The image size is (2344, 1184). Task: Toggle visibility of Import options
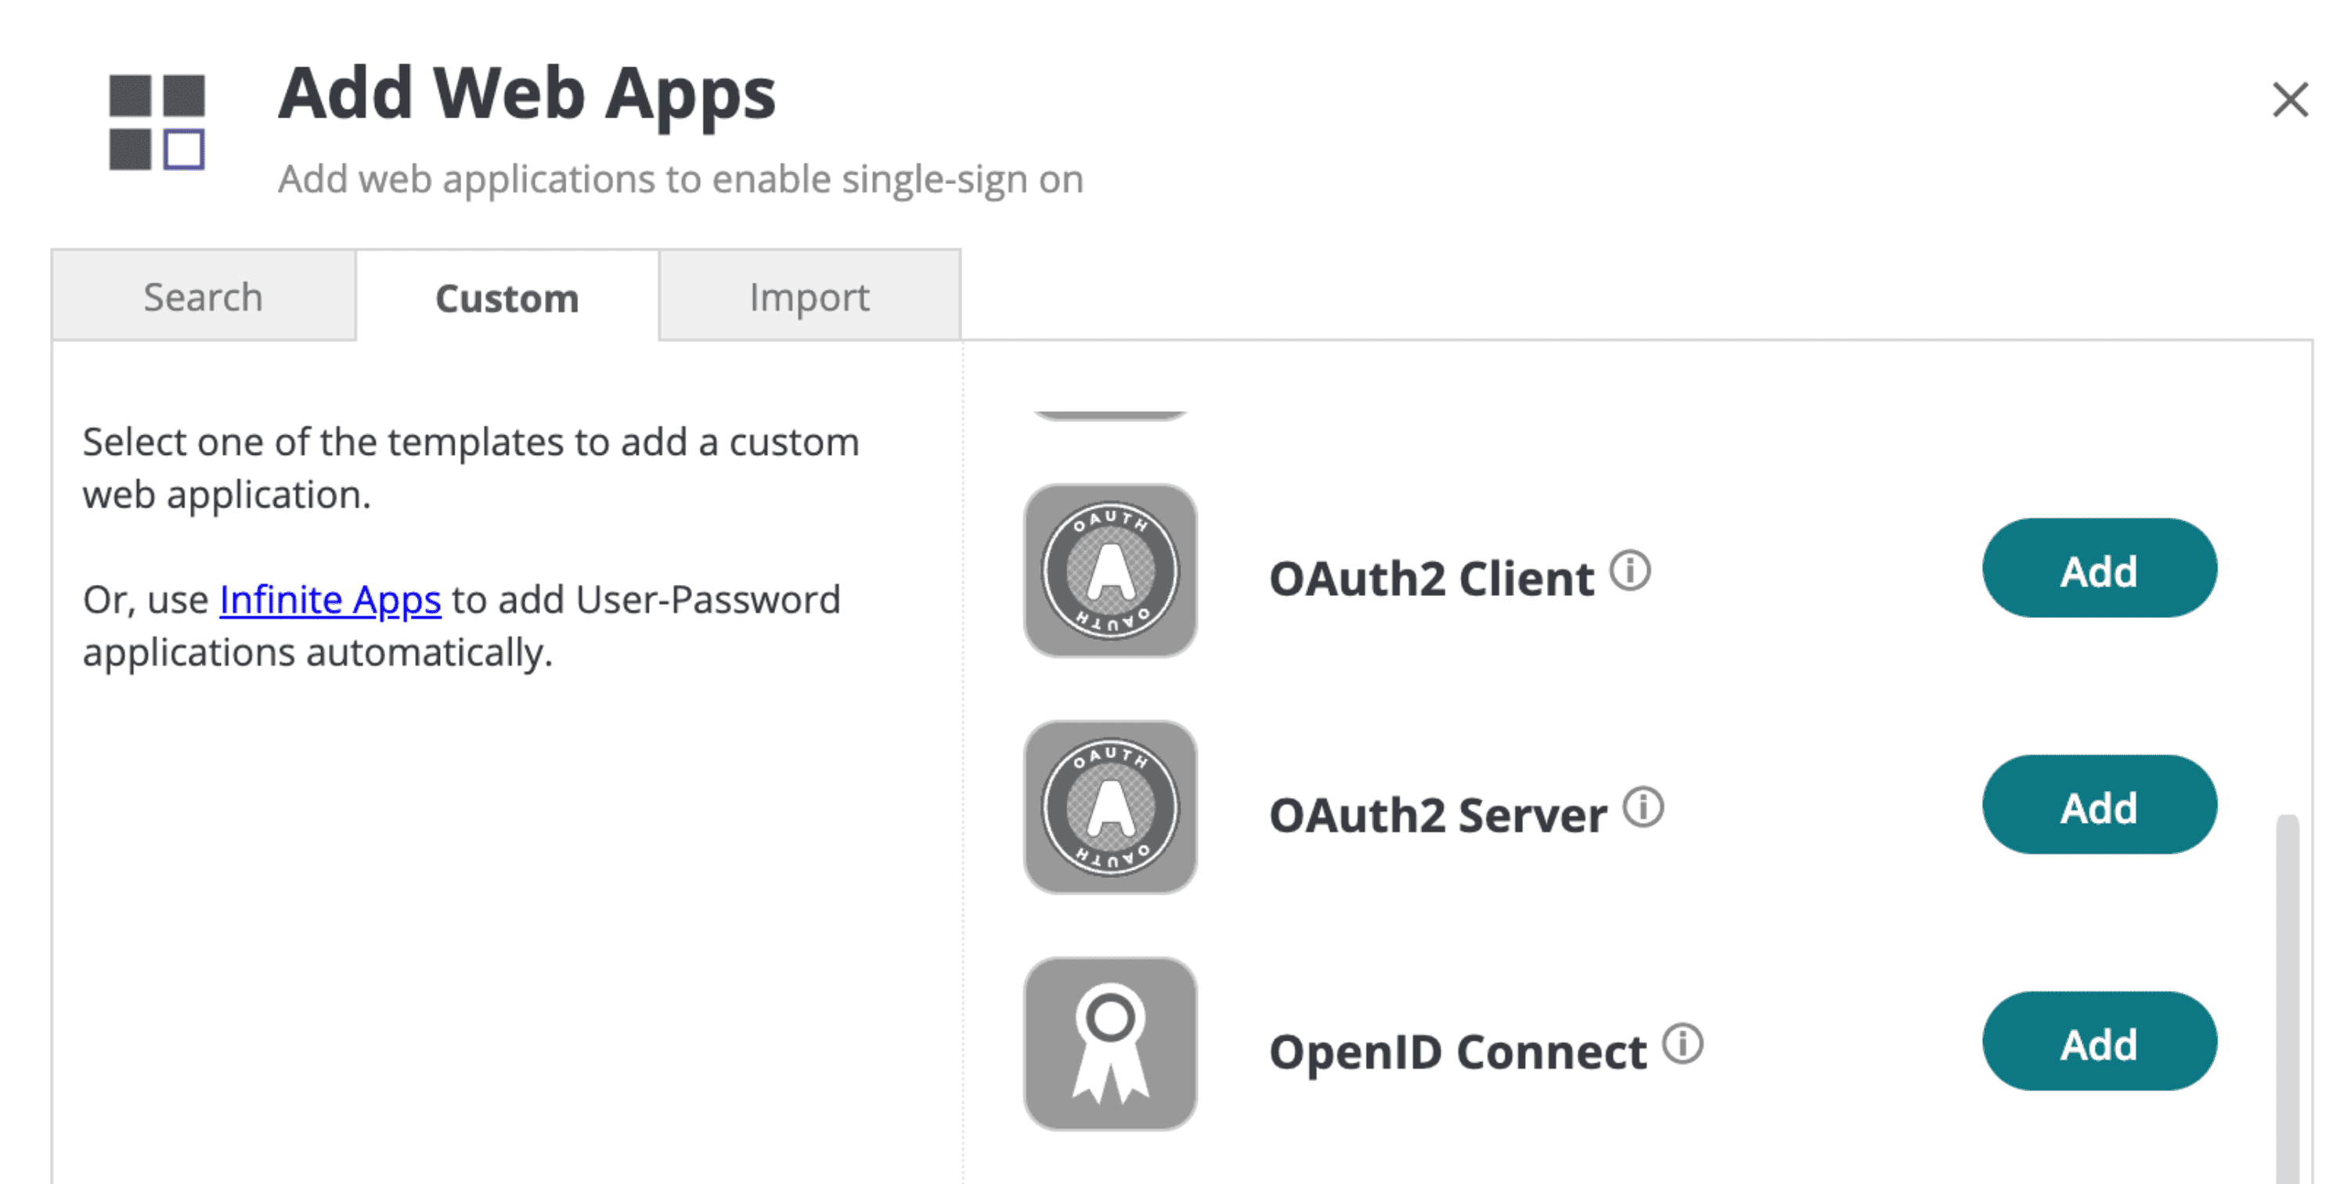coord(809,296)
